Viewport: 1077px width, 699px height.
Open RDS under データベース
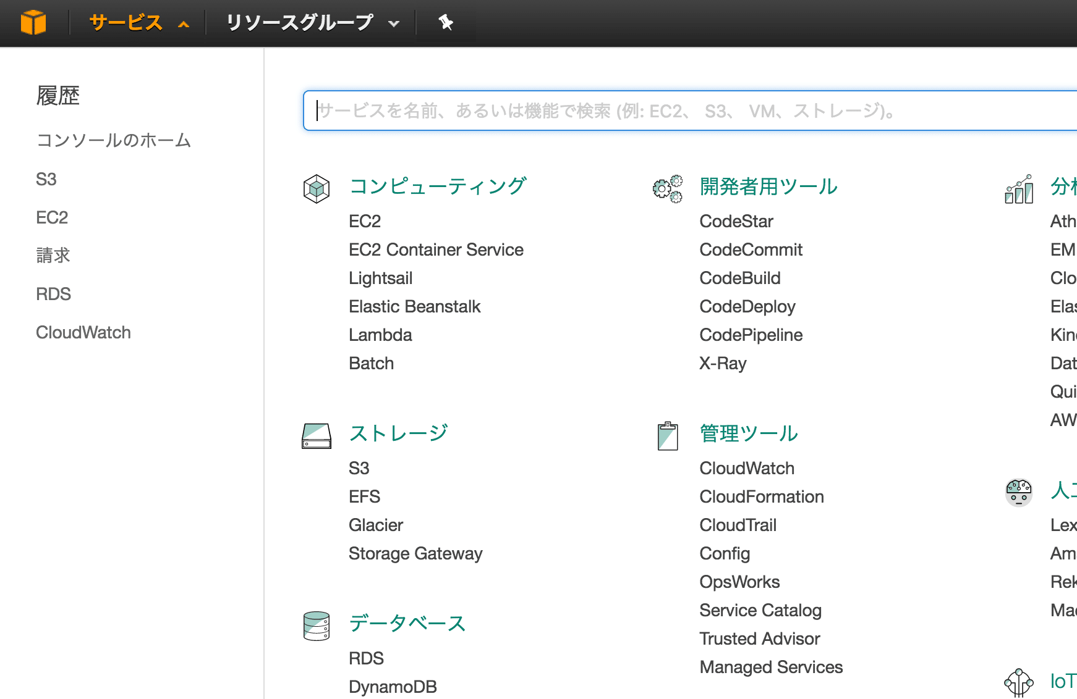(366, 658)
